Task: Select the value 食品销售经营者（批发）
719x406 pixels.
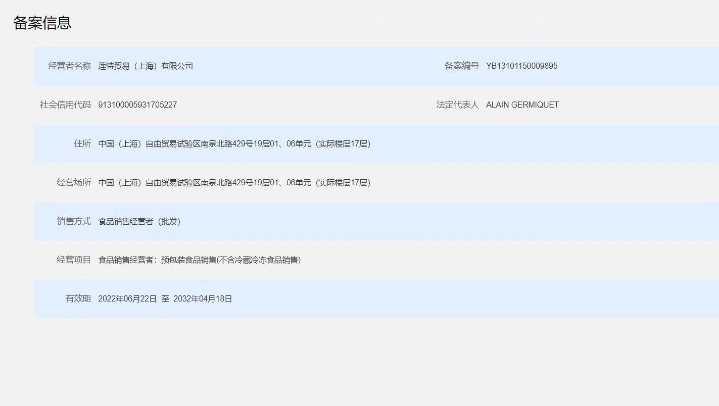Action: pyautogui.click(x=139, y=222)
